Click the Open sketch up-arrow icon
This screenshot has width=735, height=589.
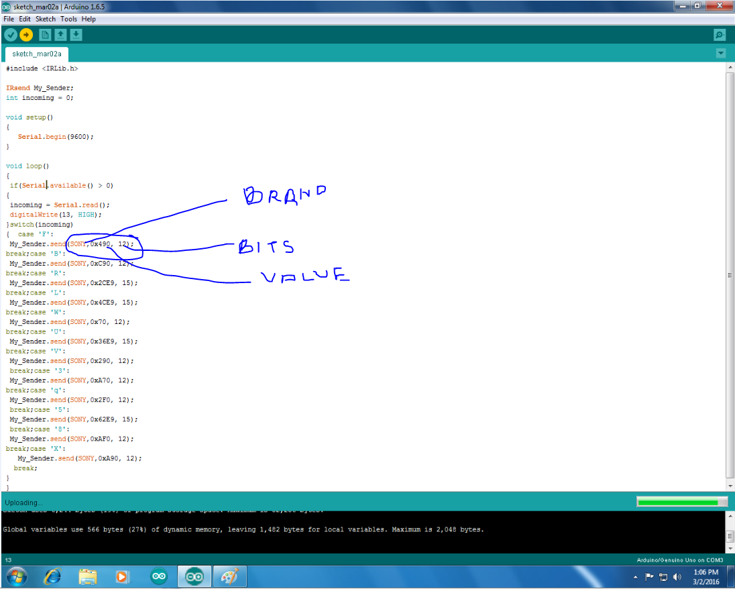click(x=60, y=35)
